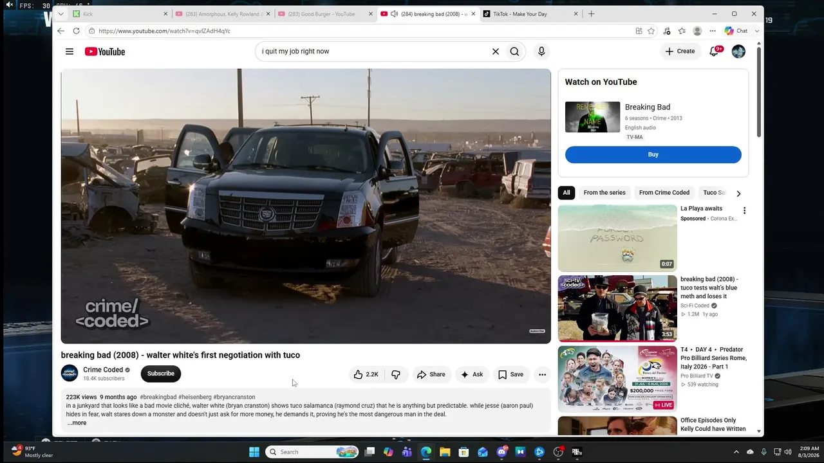Save the video to a playlist
This screenshot has width=824, height=463.
coord(510,374)
